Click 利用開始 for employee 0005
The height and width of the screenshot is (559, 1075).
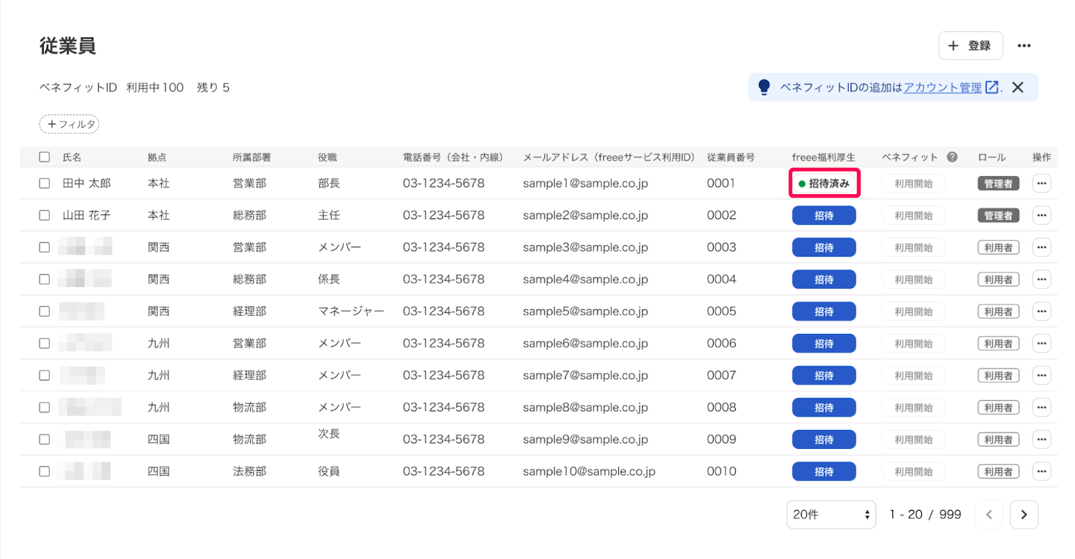tap(914, 312)
